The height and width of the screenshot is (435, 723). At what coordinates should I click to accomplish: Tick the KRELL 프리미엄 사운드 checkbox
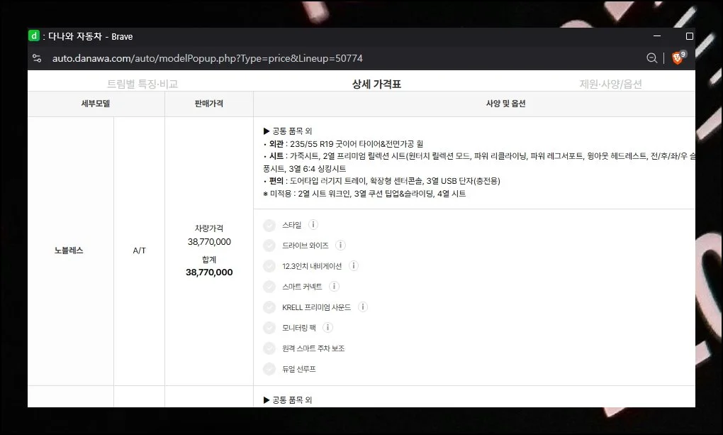[269, 307]
